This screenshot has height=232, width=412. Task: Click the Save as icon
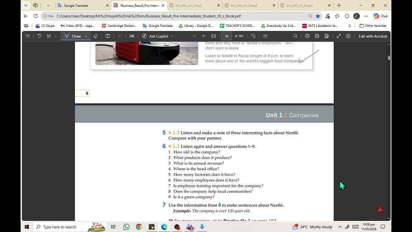(x=327, y=36)
